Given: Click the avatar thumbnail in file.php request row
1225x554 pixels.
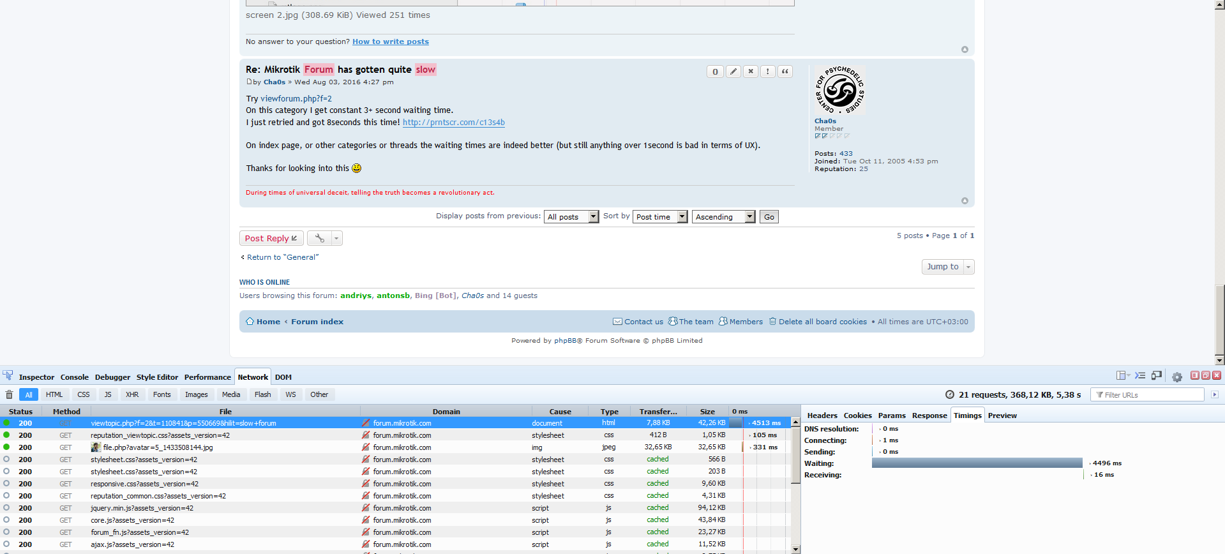Looking at the screenshot, I should tap(96, 447).
